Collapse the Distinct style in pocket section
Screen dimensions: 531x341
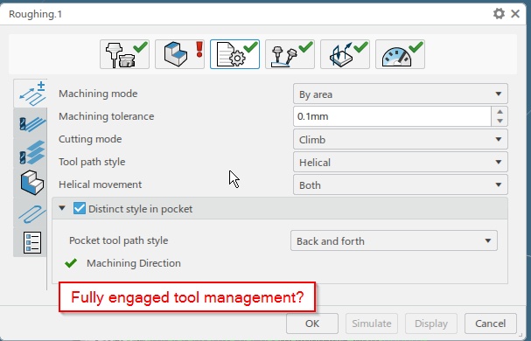62,208
